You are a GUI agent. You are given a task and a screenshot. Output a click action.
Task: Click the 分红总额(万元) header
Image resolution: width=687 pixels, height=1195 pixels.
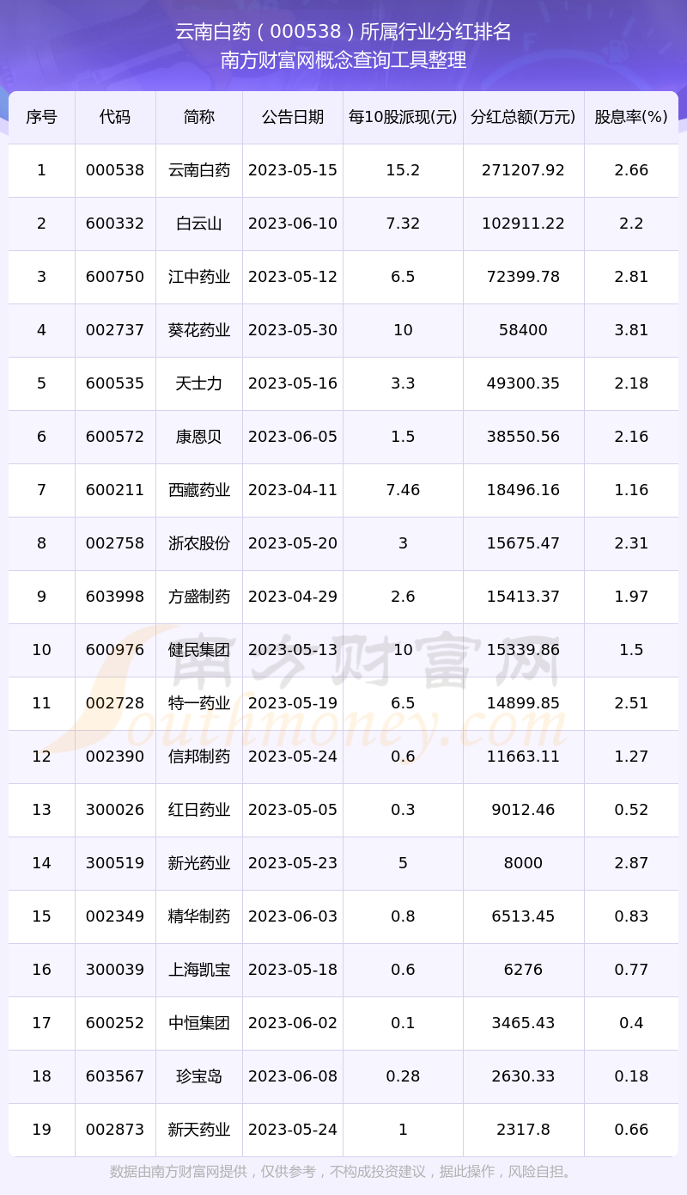524,117
